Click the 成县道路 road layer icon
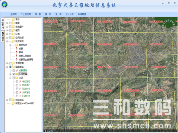Viewport: 178px width, 133px height. pyautogui.click(x=17, y=70)
